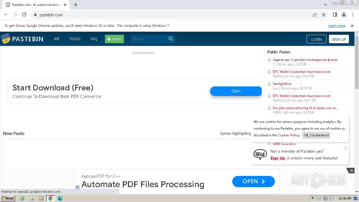The height and width of the screenshot is (202, 359).
Task: Open Windows Media Player from the taskbar
Action: click(x=41, y=198)
